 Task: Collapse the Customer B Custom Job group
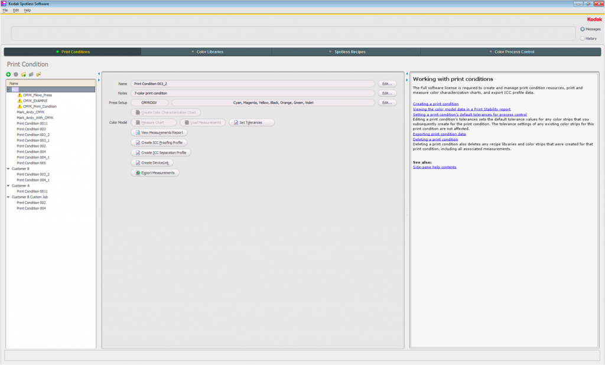(8, 197)
